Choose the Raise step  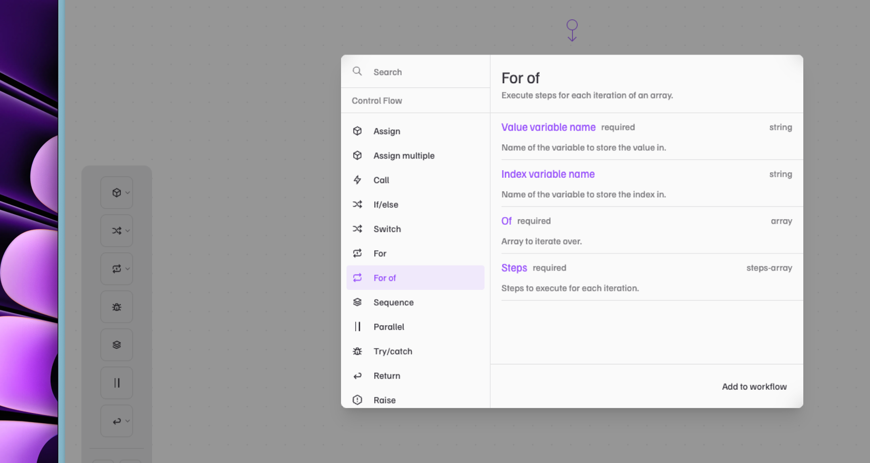[x=415, y=400]
